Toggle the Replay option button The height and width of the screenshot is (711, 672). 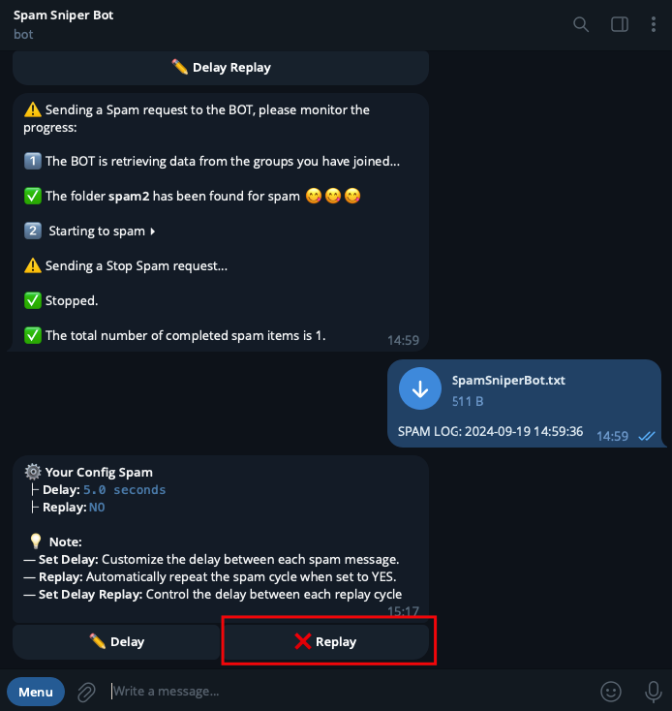tap(326, 641)
